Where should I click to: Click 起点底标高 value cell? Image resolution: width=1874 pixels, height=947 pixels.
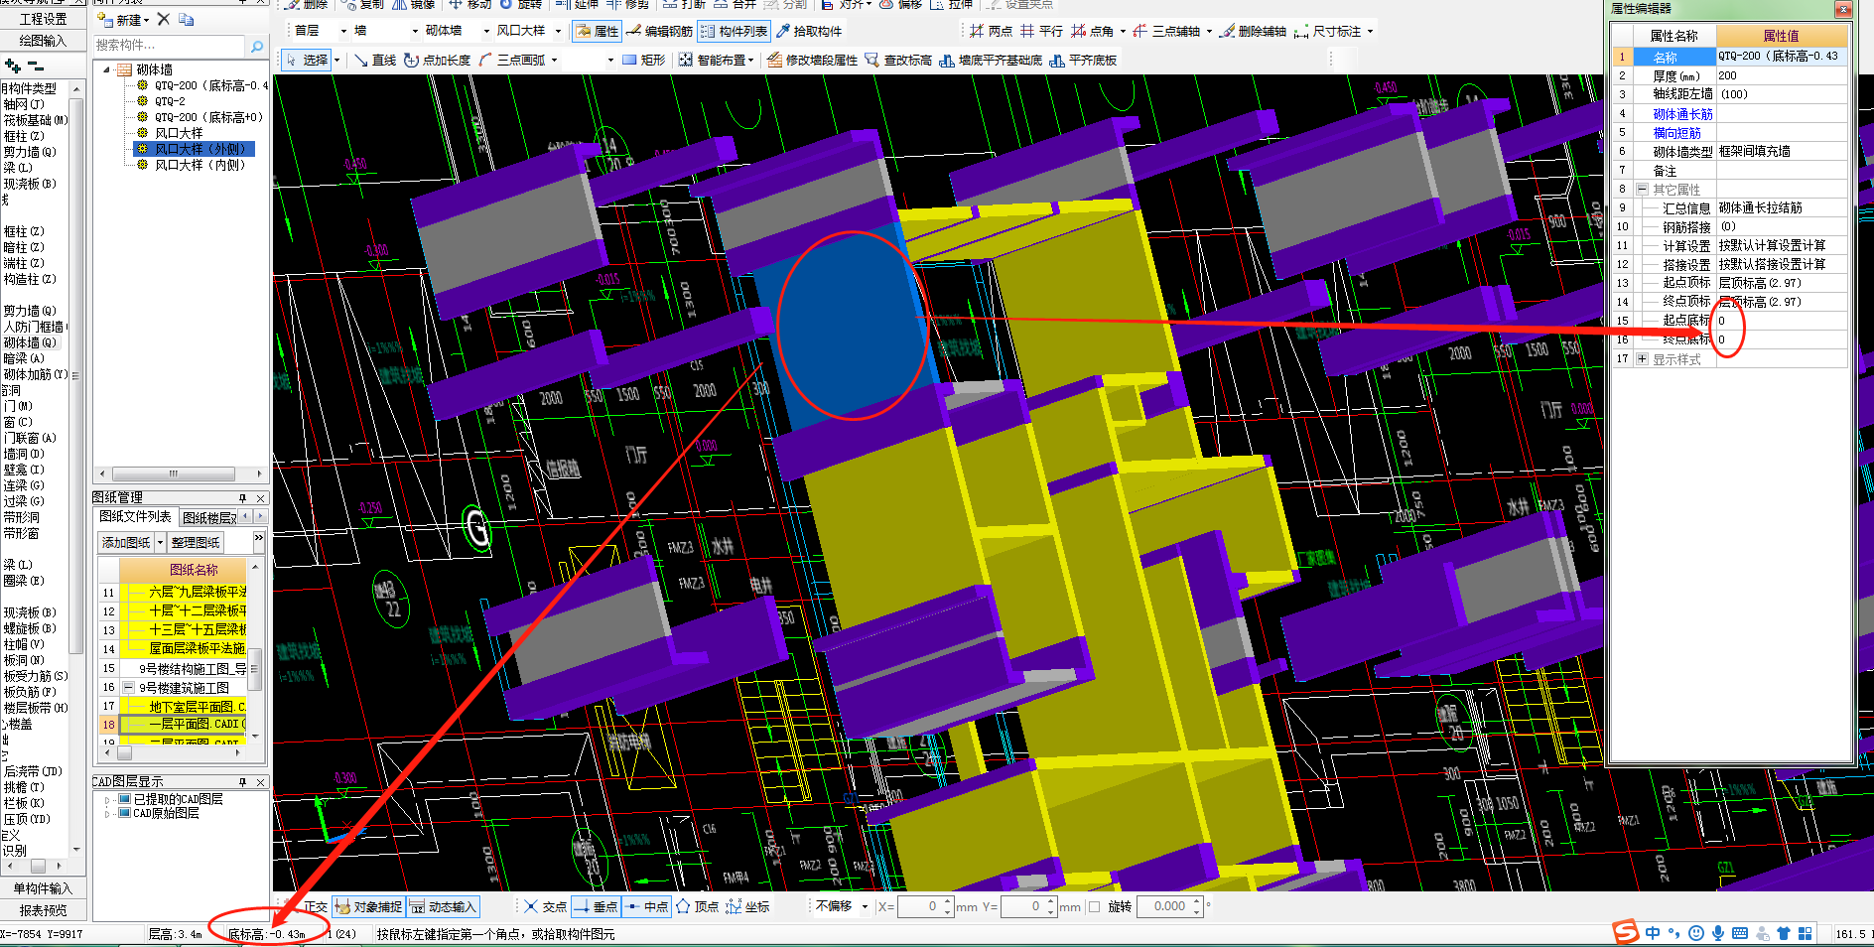1783,321
